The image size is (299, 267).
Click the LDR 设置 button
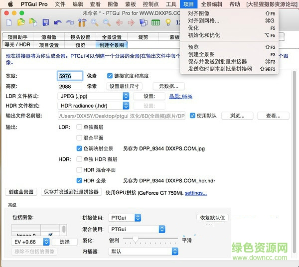pos(149,96)
